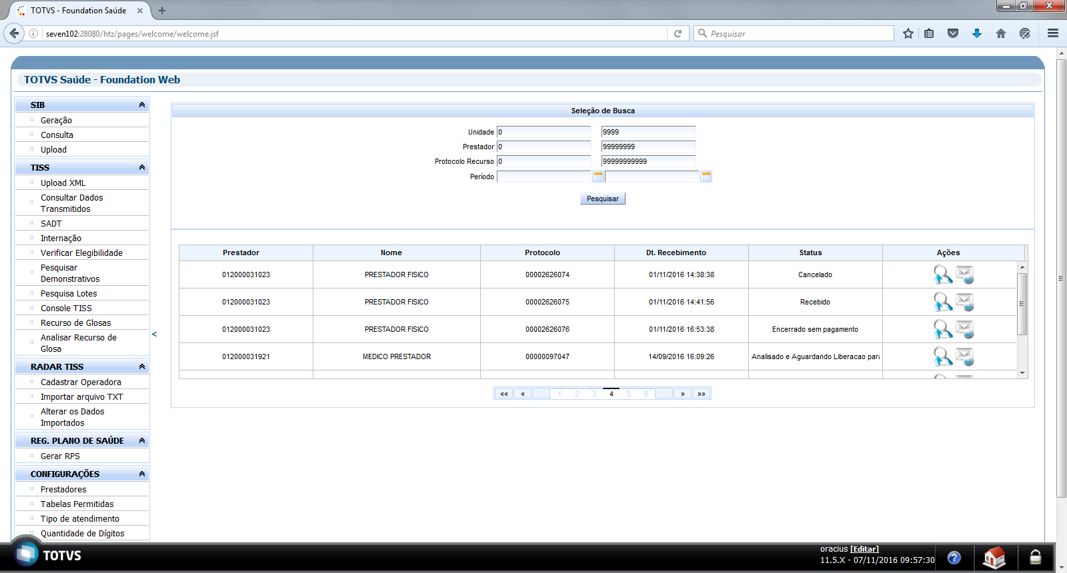Open Geração in the SIB menu
This screenshot has height=573, width=1067.
click(56, 121)
